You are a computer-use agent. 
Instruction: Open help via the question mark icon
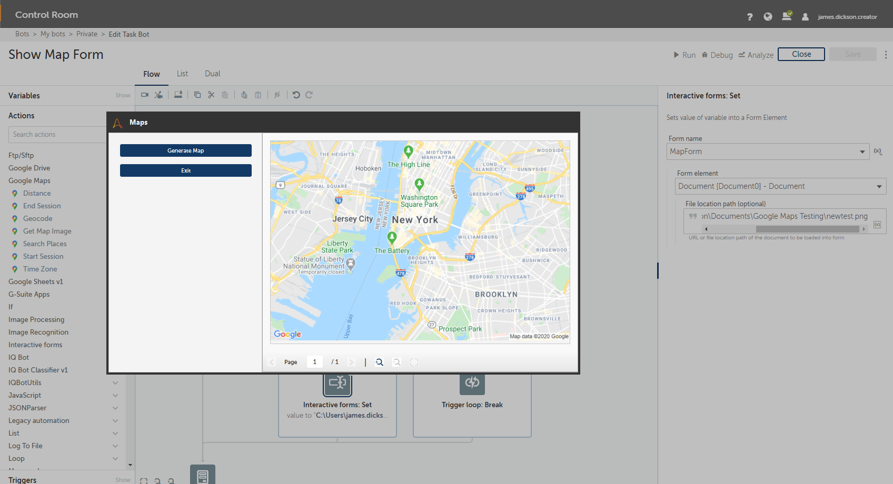750,17
